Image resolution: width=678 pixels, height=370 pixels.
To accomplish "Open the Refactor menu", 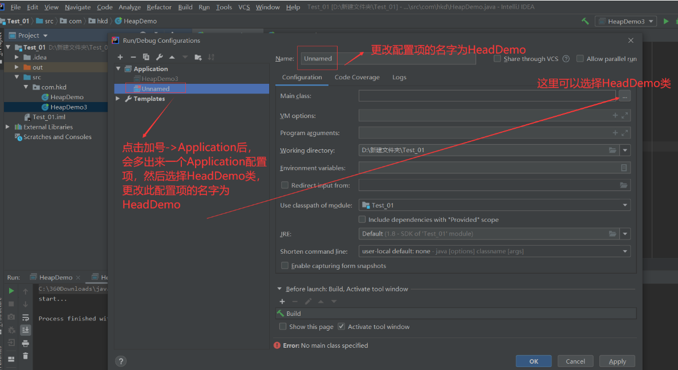I will click(x=159, y=7).
